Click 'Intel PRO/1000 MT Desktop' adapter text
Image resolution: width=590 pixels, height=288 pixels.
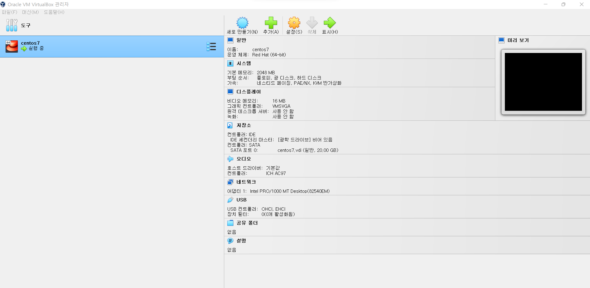tap(290, 191)
